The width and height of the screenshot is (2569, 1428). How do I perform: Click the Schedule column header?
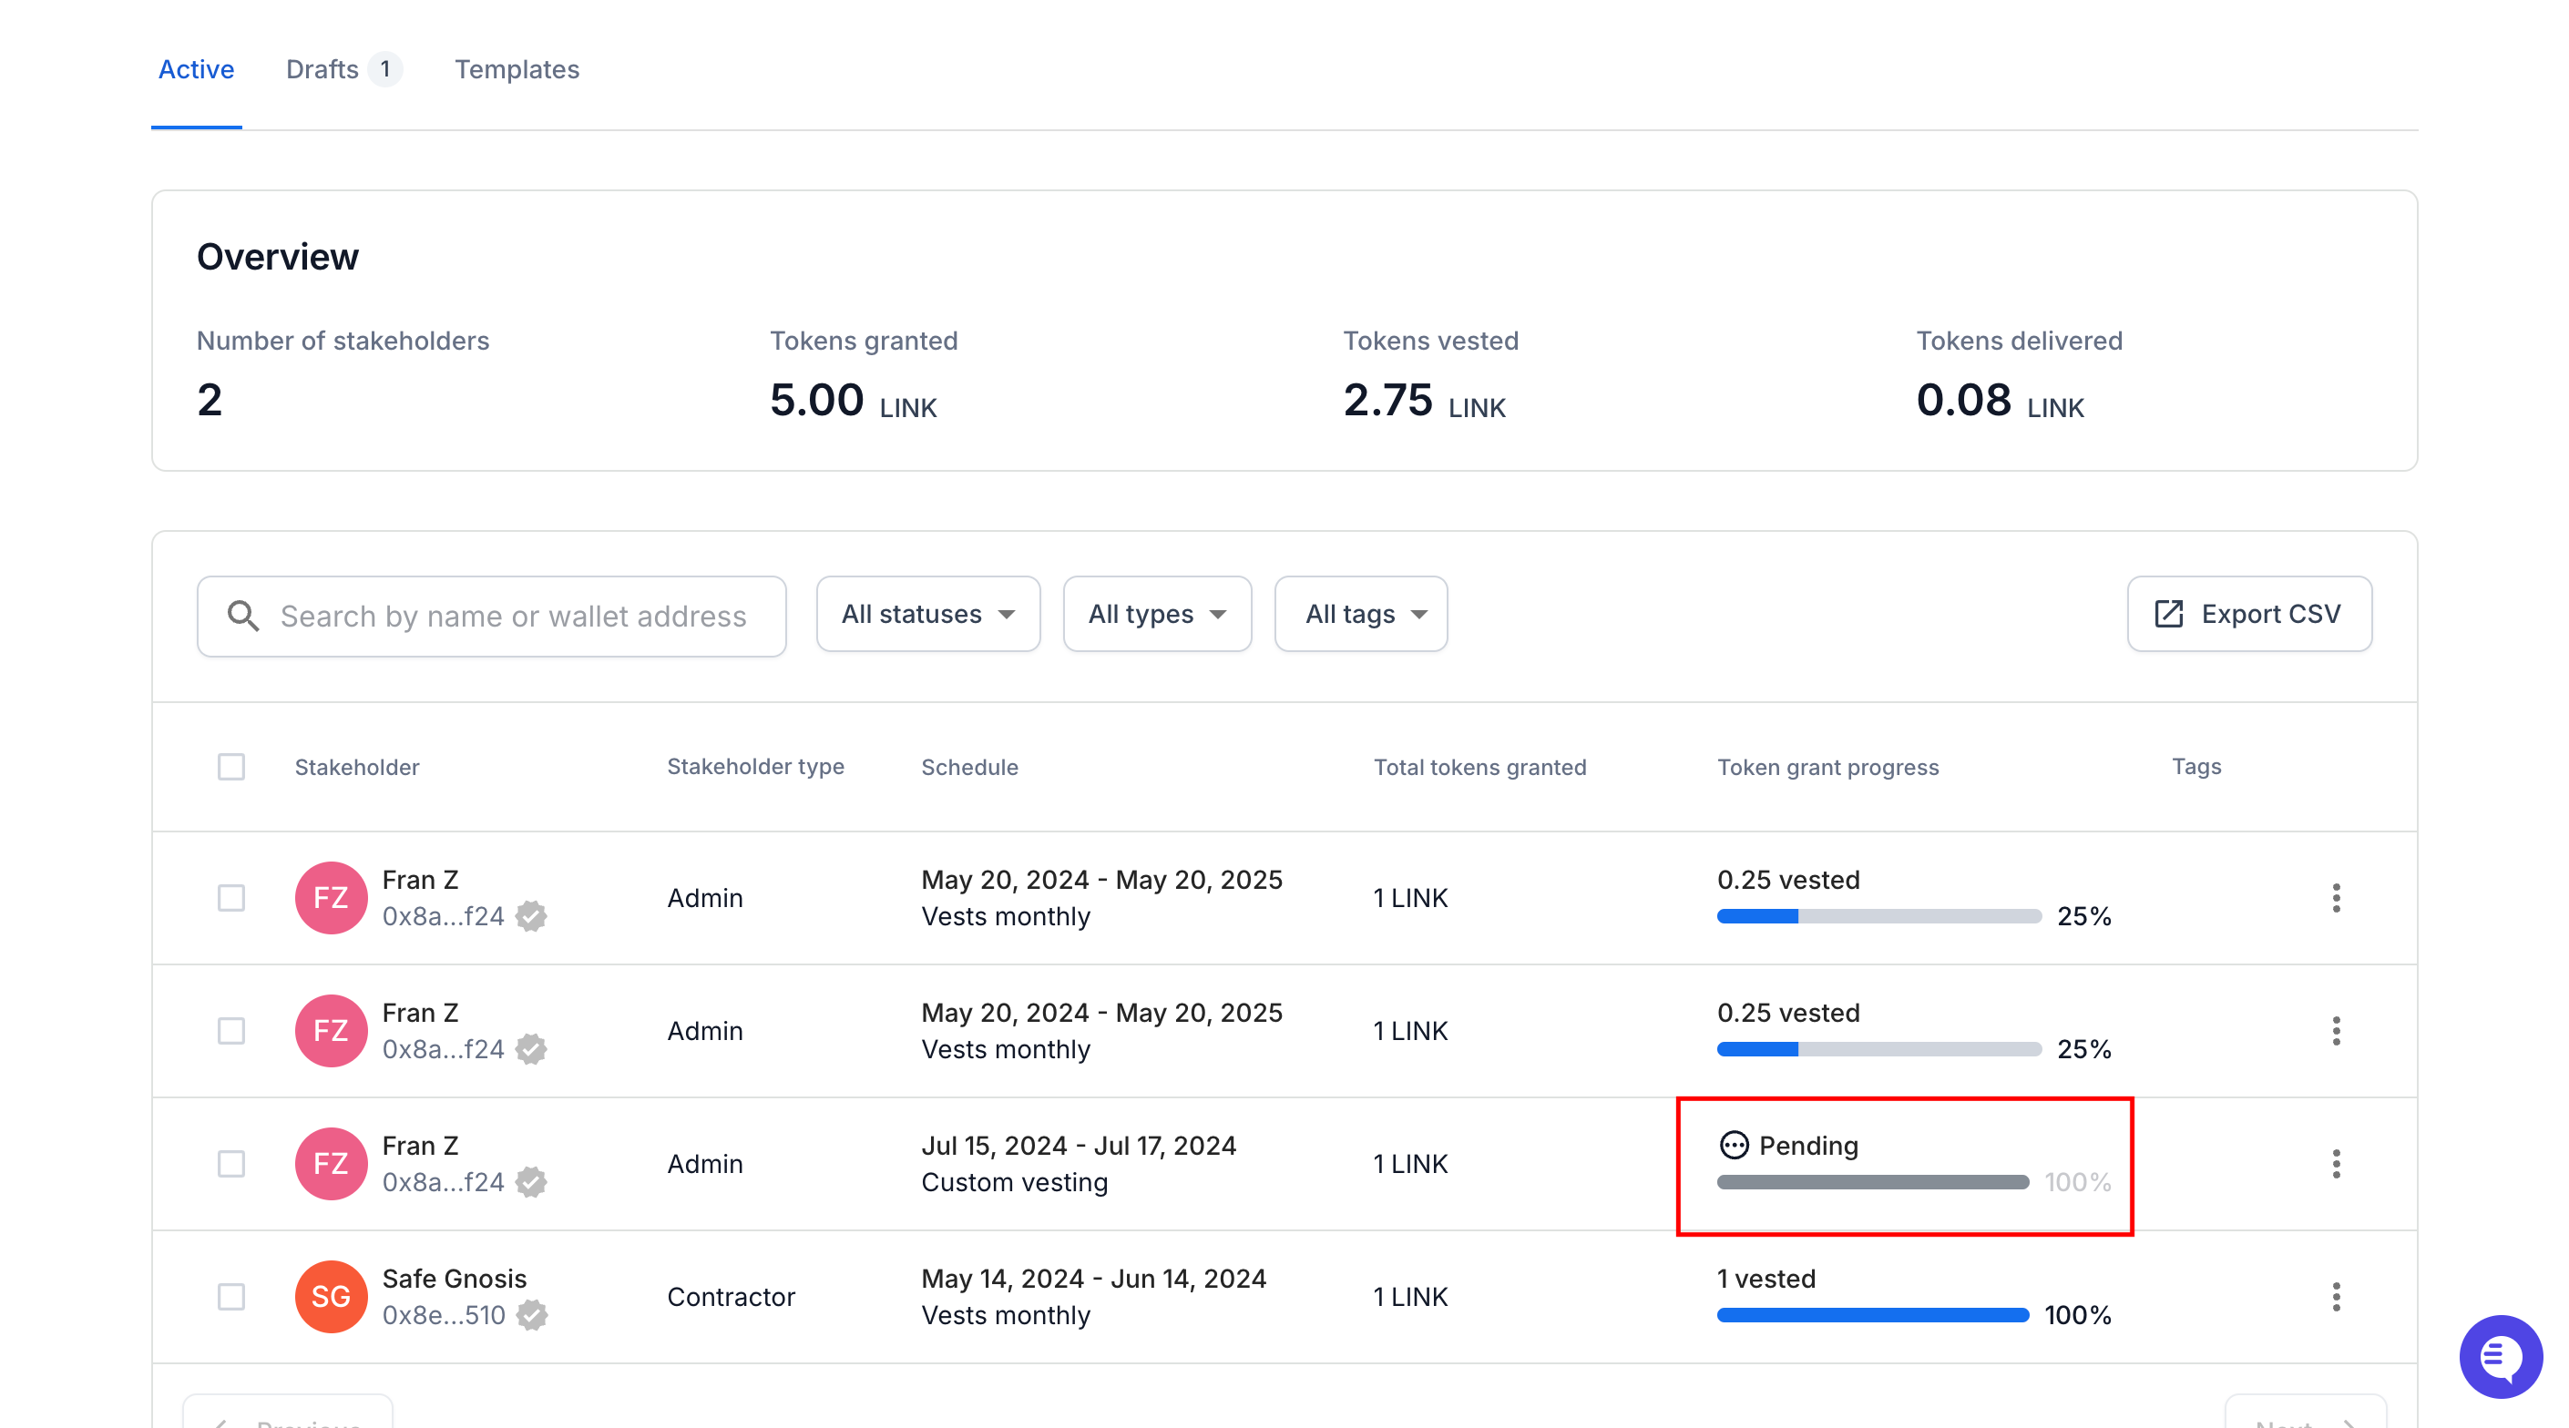pyautogui.click(x=969, y=767)
